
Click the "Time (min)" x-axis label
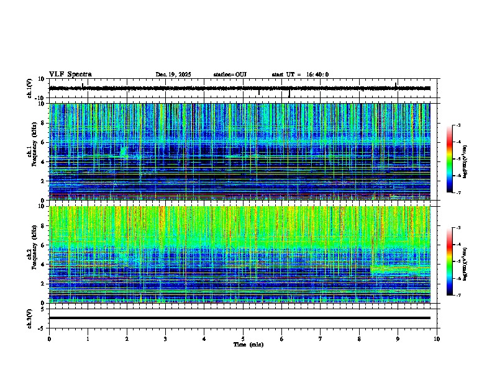[x=248, y=345]
